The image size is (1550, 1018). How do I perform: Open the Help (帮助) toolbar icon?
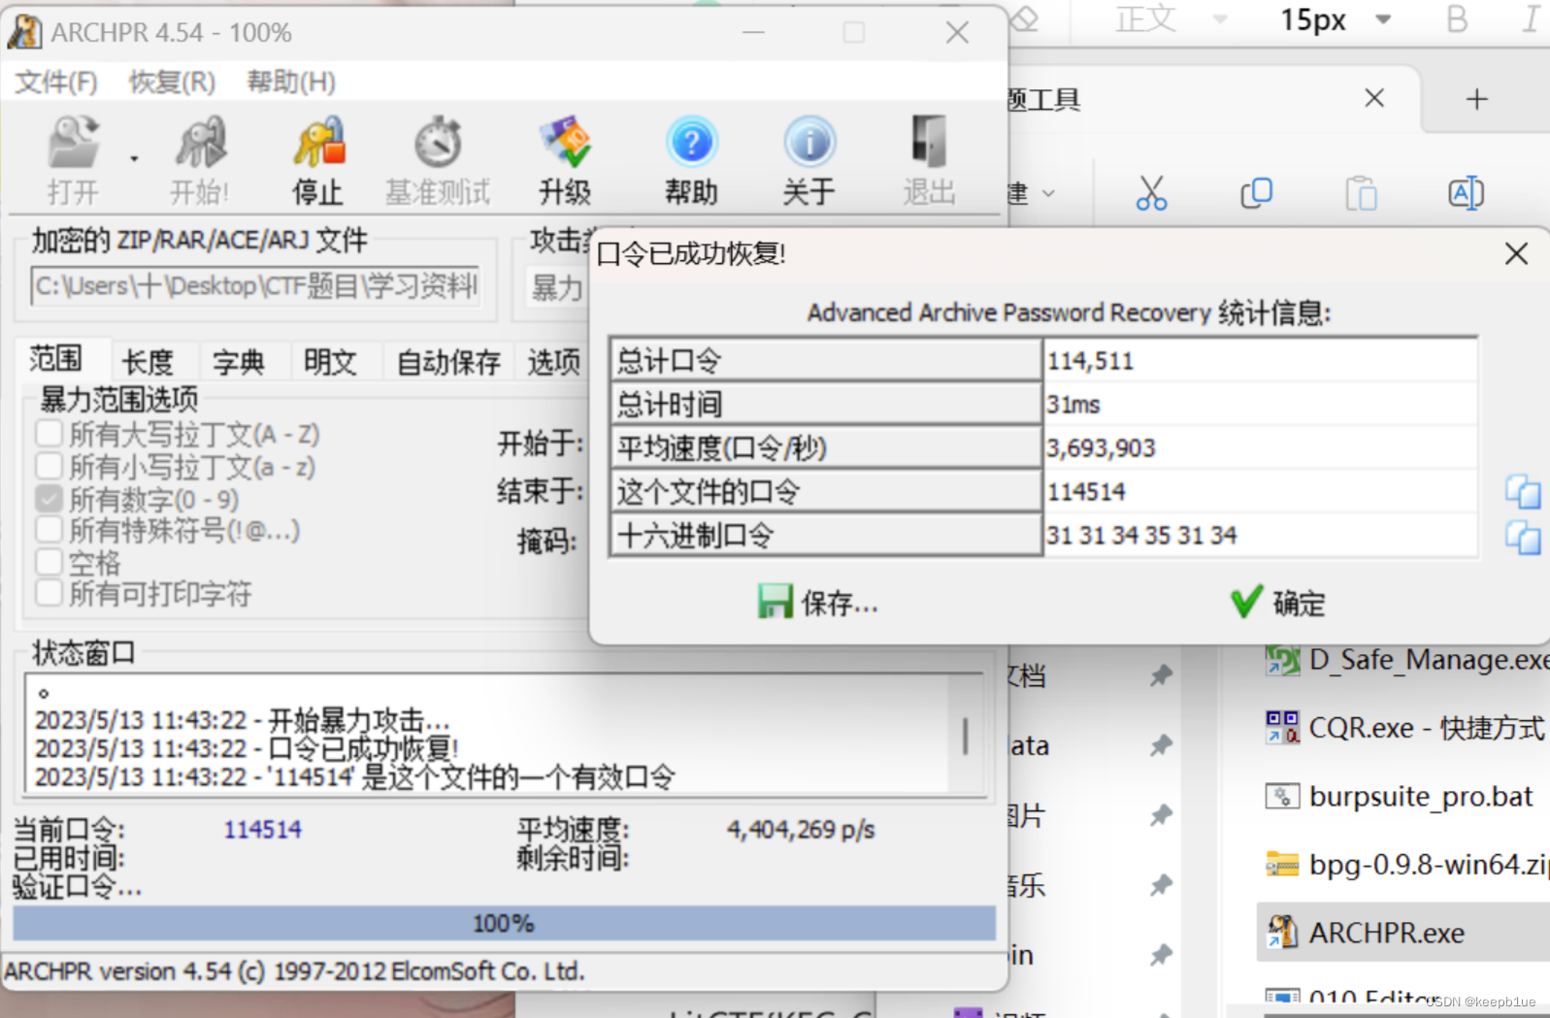[691, 159]
